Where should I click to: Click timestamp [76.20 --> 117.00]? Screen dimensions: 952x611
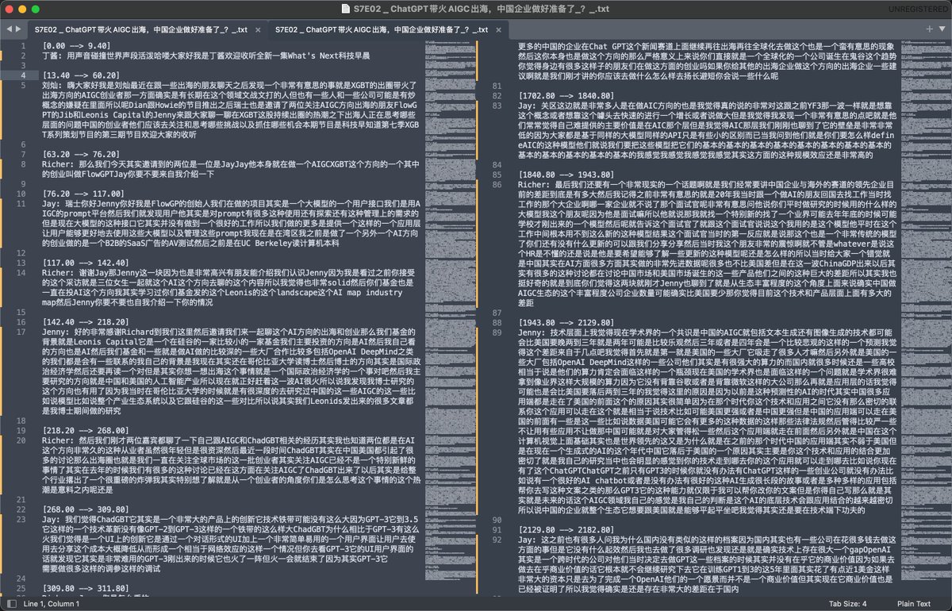coord(82,194)
